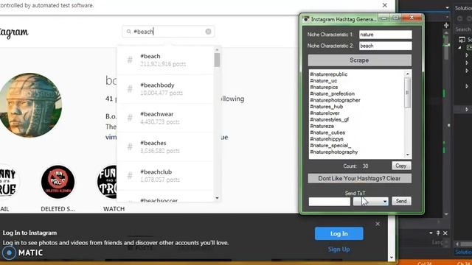Click the suggestions dropdown scrollbar thumb
472x265 pixels.
coord(217,60)
